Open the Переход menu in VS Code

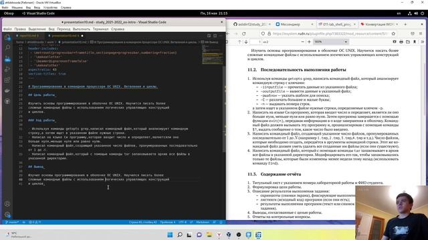[x=64, y=29]
